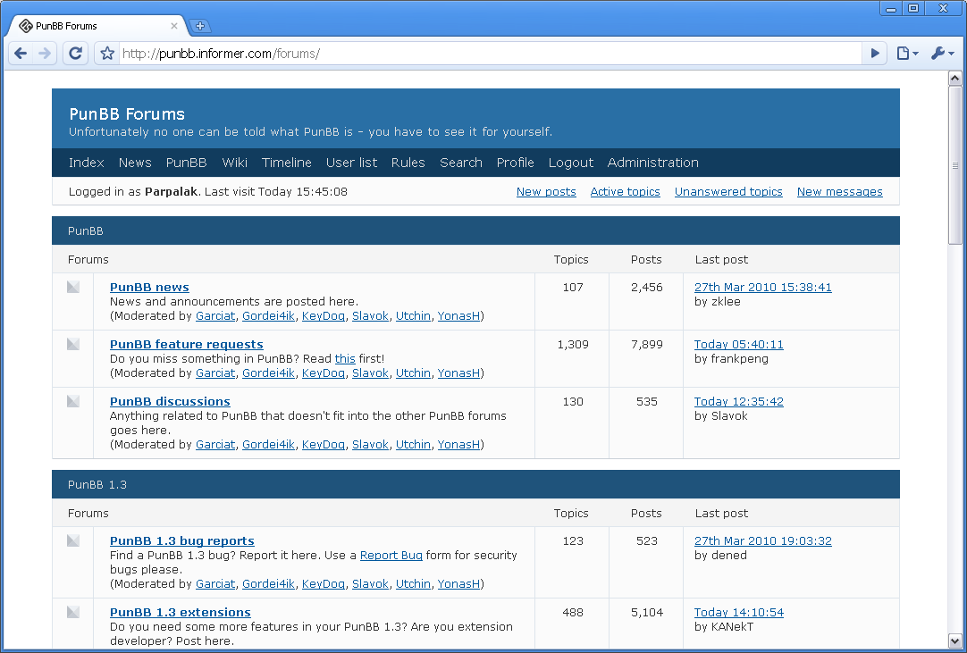Open the Rules navigation item
This screenshot has height=653, width=967.
click(408, 163)
